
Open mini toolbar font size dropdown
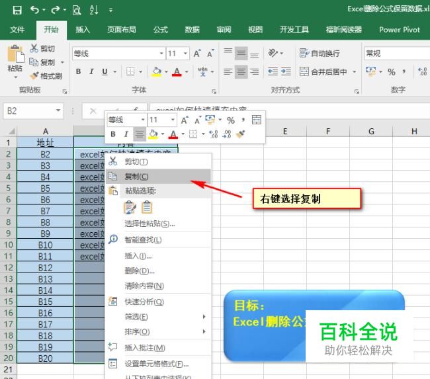click(173, 120)
